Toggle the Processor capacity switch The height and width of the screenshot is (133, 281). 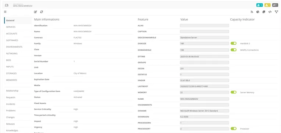click(x=234, y=129)
